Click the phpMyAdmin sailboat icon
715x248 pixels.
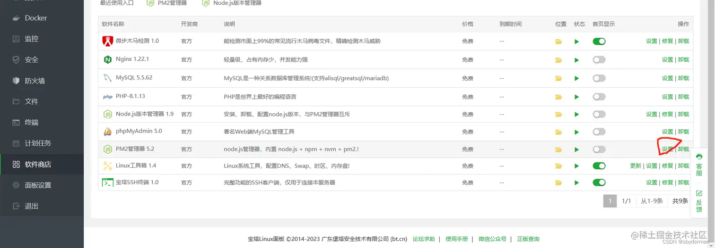tap(107, 132)
